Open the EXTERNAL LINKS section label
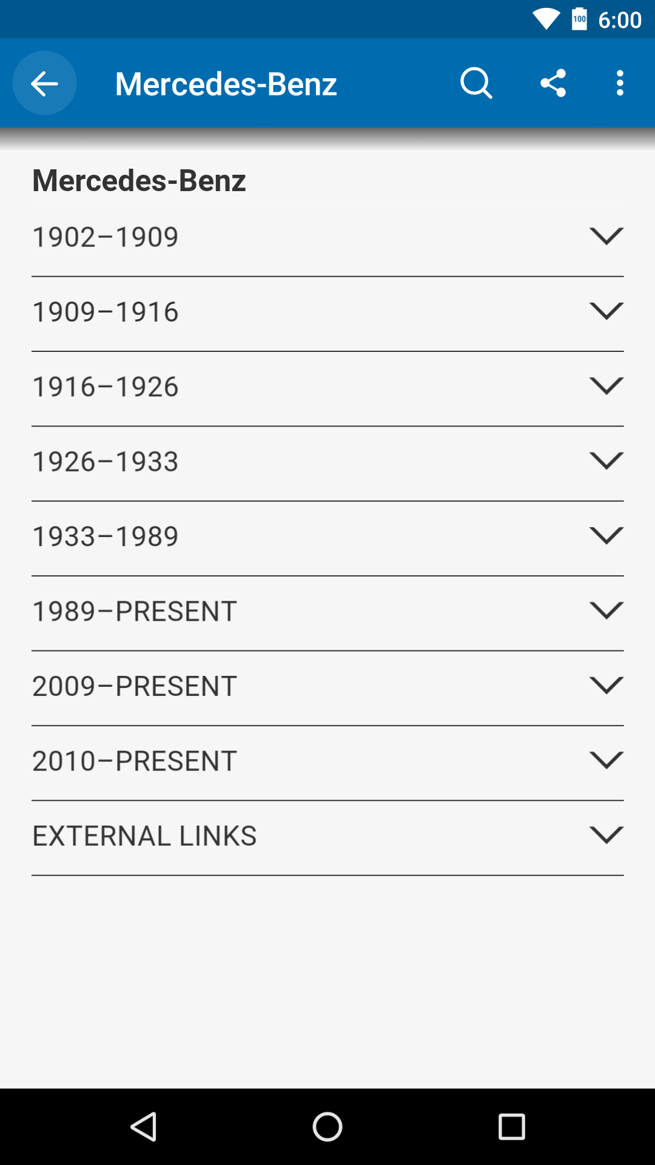655x1165 pixels. click(x=144, y=836)
